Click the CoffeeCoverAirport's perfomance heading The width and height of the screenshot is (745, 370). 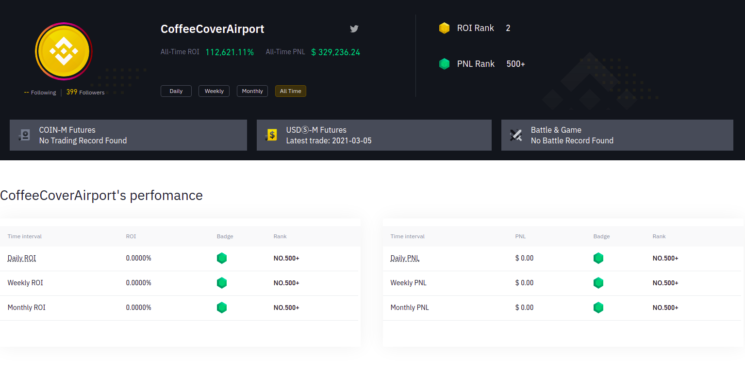(x=101, y=195)
